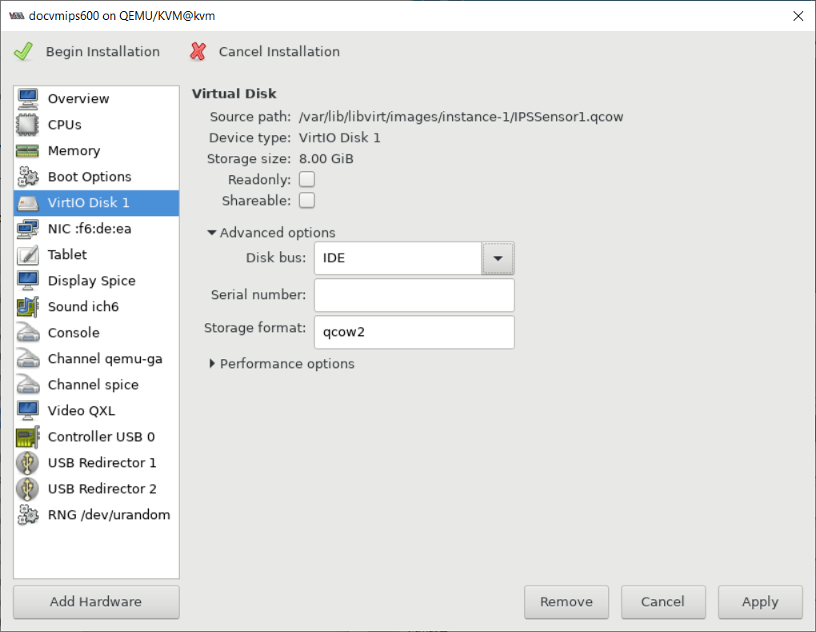816x632 pixels.
Task: Select the USB Redirector 2 icon
Action: click(27, 490)
